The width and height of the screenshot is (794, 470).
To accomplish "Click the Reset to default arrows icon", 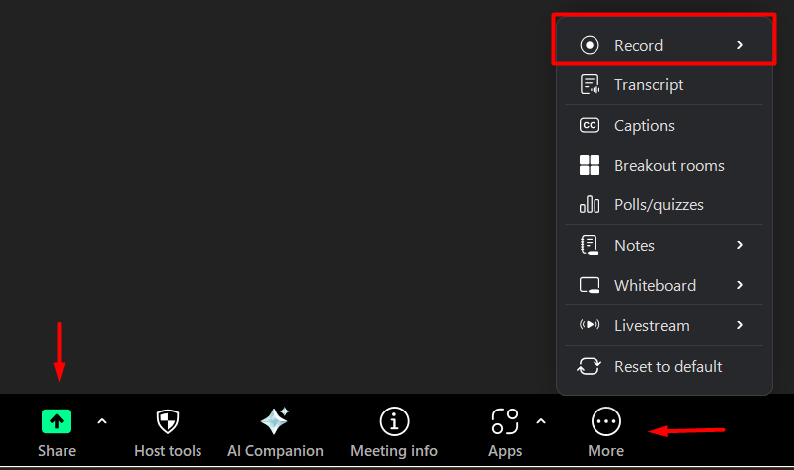I will [589, 366].
